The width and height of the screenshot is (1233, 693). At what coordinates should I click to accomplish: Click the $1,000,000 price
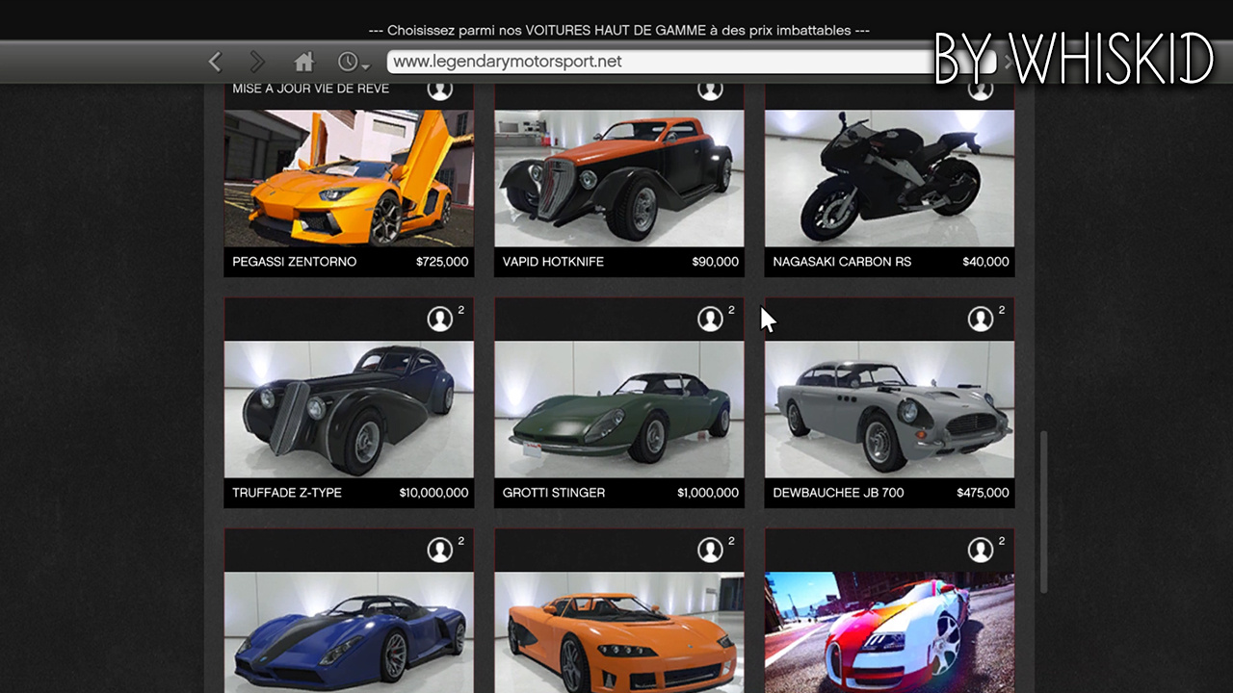tap(708, 493)
